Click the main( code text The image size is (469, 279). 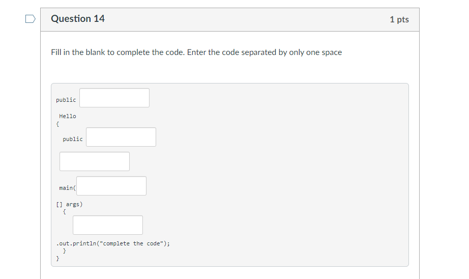[x=68, y=188]
